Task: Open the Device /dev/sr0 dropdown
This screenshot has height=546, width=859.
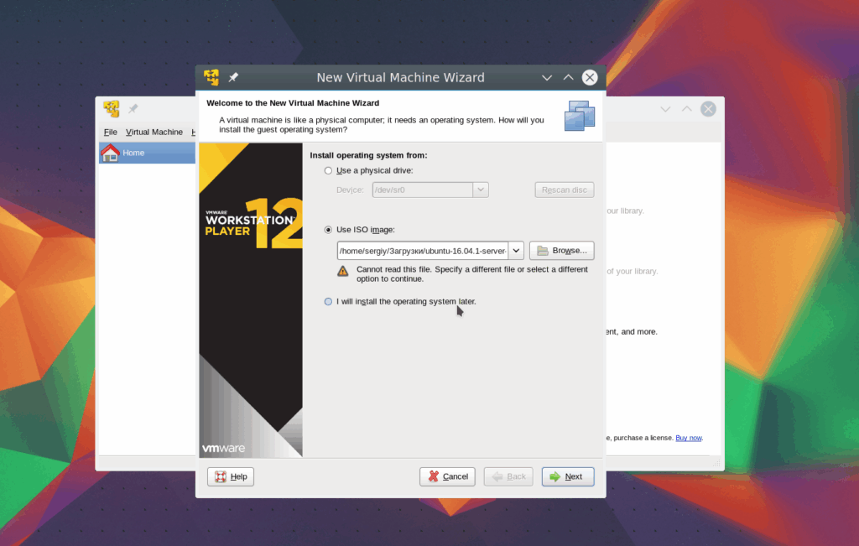Action: tap(481, 190)
